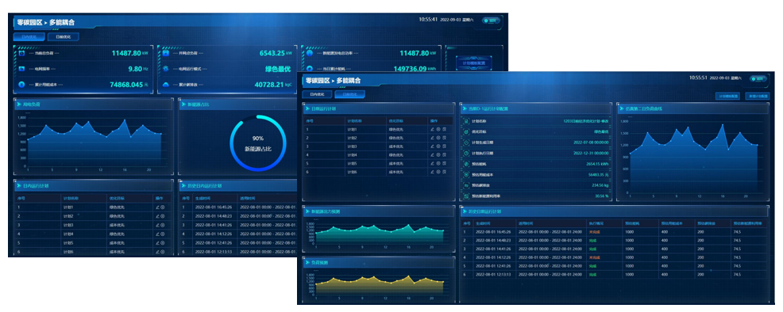
Task: Switch to 日内优化 tab in front window
Action: click(x=317, y=94)
